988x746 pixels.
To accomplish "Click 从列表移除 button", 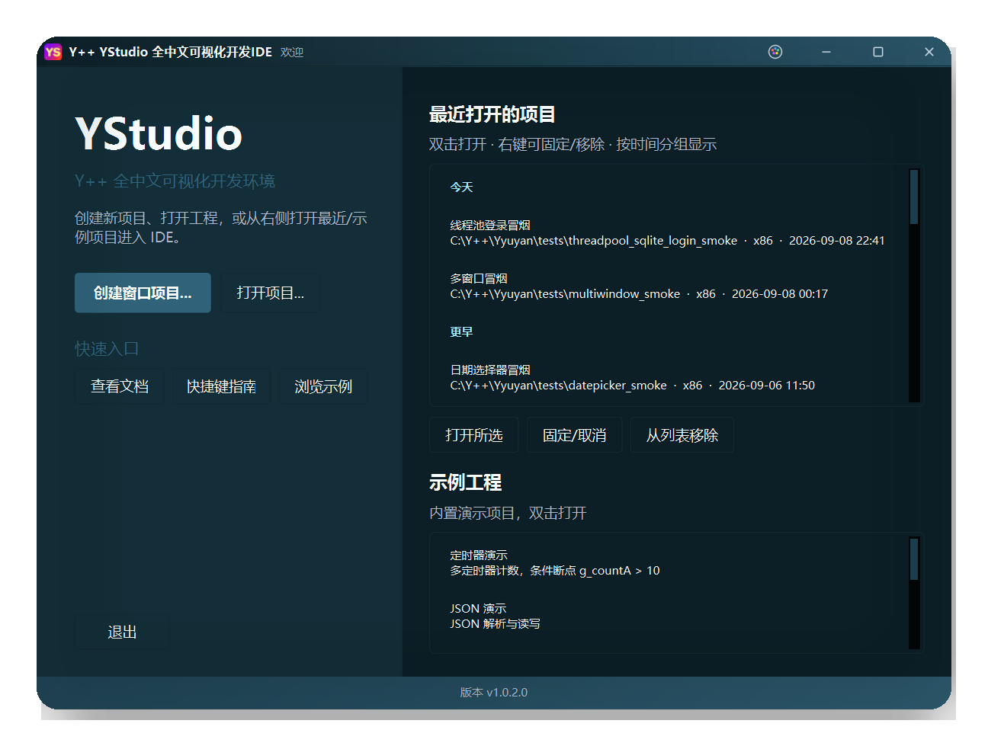I will click(682, 435).
